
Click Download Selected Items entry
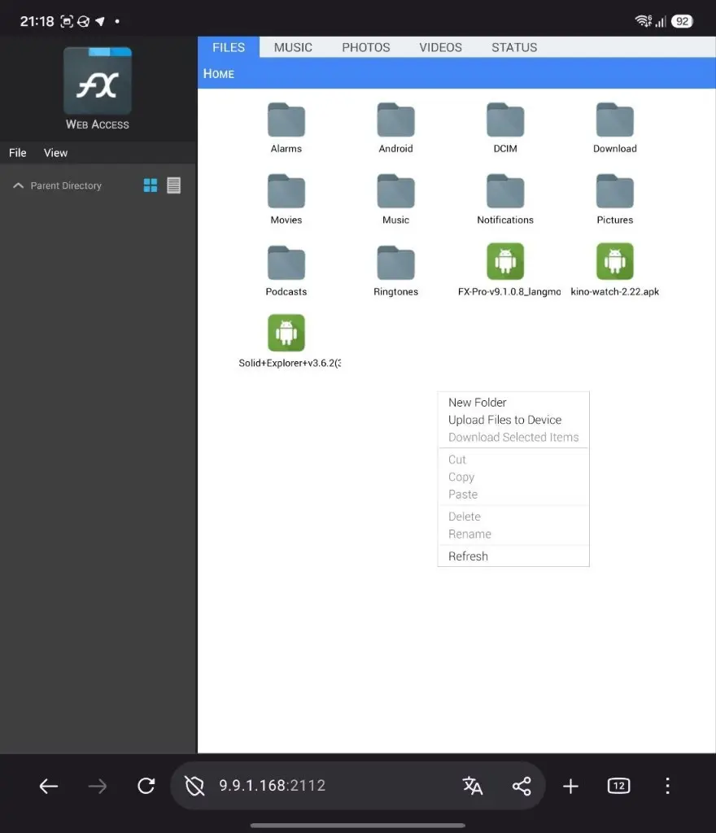pyautogui.click(x=513, y=437)
